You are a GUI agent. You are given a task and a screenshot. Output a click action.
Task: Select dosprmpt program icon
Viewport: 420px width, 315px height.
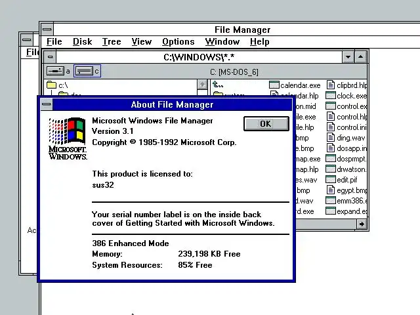(x=331, y=159)
